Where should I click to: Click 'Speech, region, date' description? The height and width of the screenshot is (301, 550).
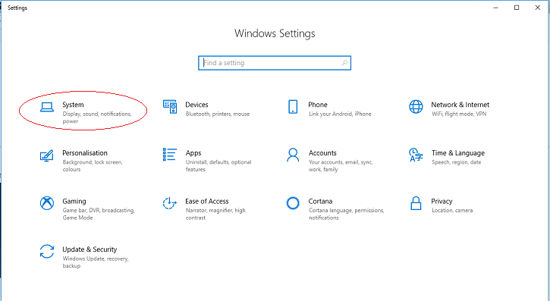(x=457, y=162)
